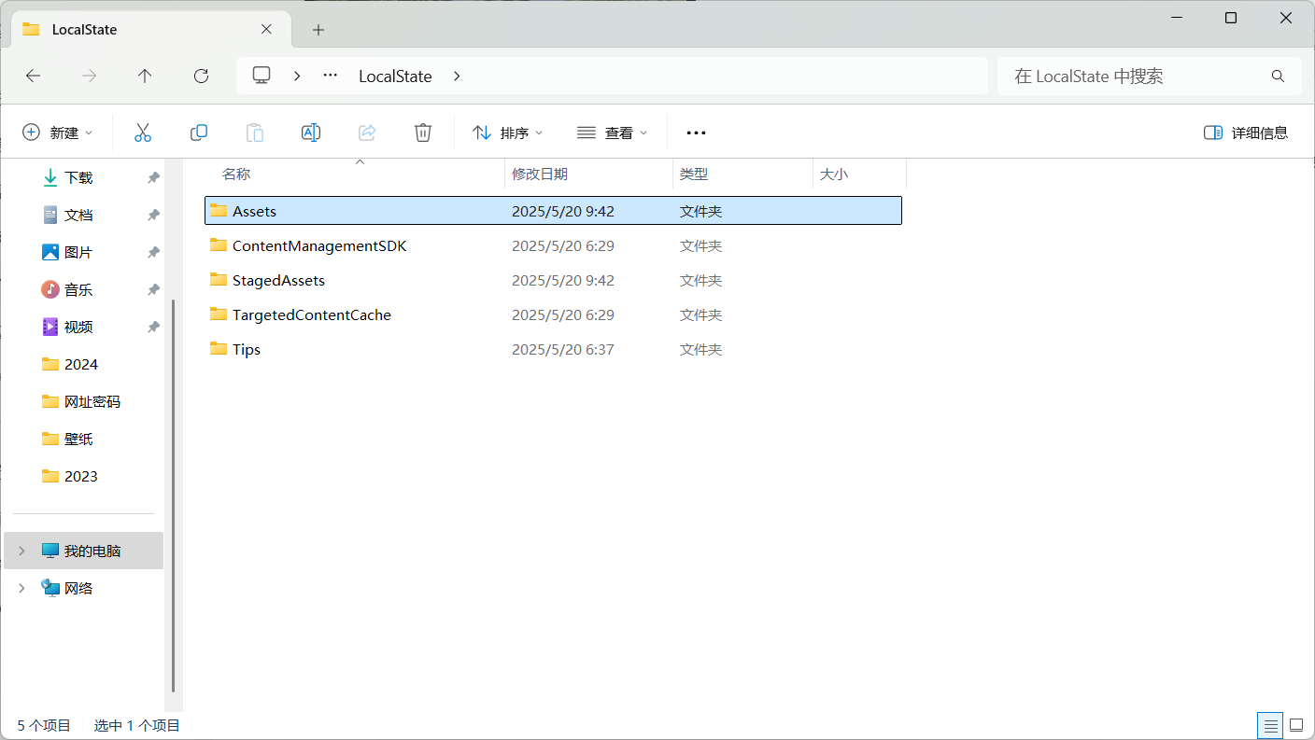Sort by 修改日期 column header

540,175
